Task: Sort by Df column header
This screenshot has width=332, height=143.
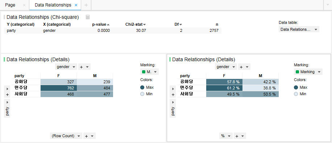Action: point(178,24)
